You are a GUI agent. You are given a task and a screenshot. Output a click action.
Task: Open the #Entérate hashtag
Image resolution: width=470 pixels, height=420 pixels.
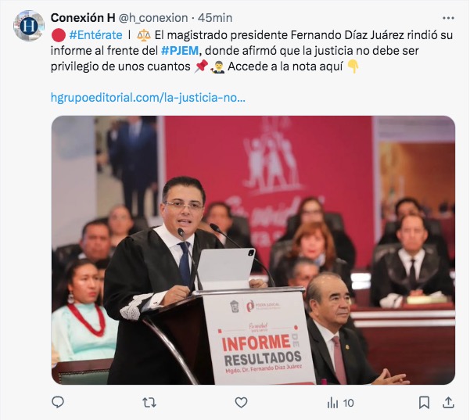[95, 35]
